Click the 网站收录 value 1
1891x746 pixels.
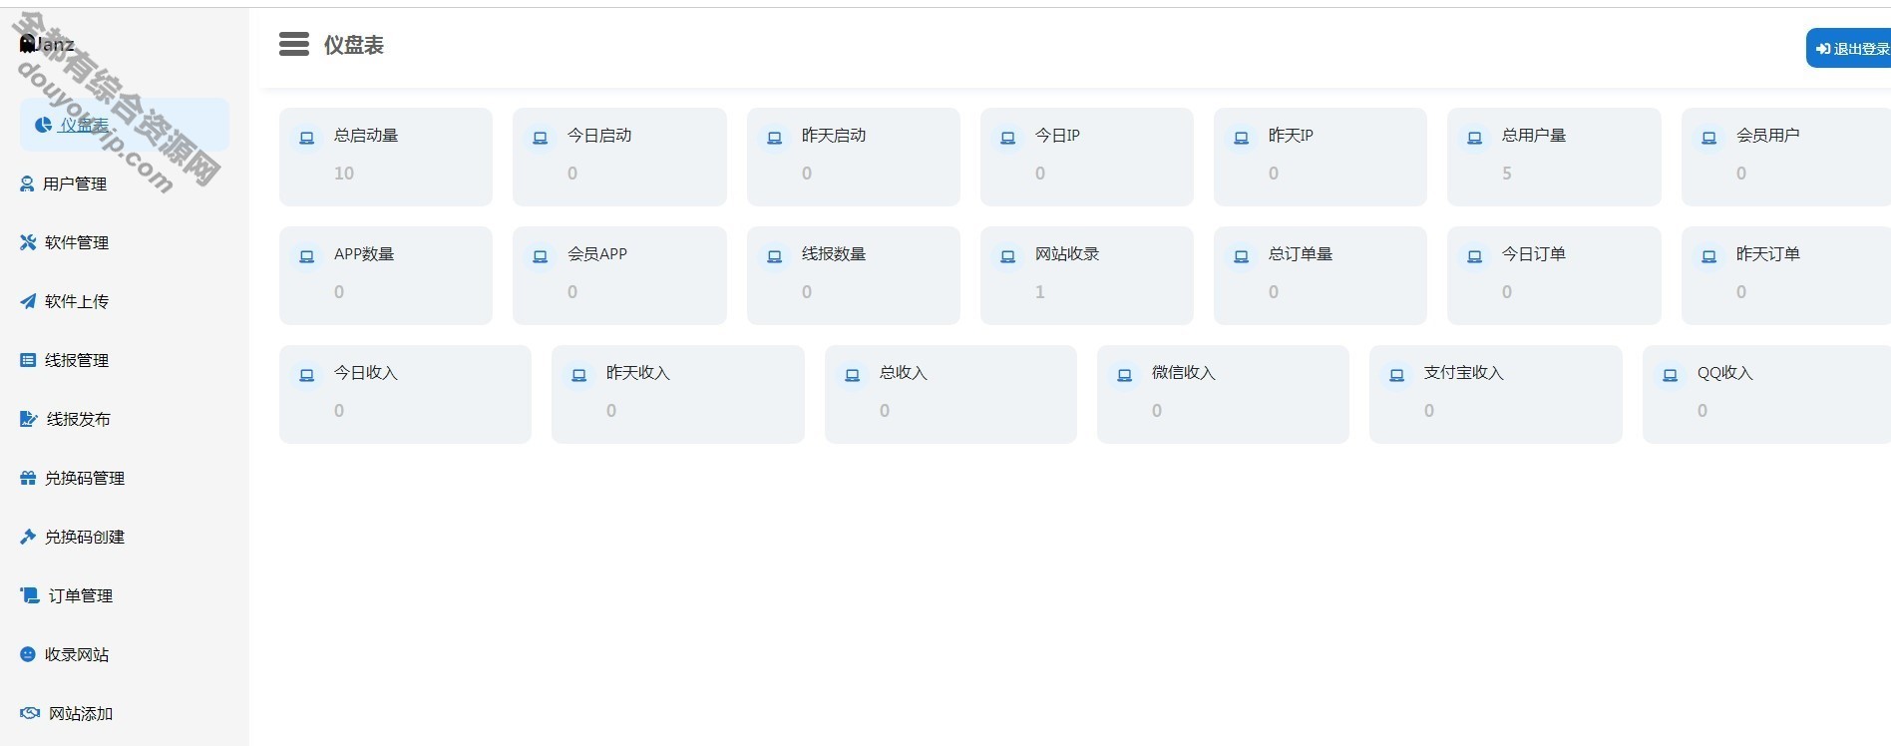click(1040, 292)
